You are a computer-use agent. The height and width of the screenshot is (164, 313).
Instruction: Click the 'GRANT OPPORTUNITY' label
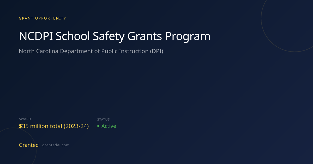click(42, 18)
